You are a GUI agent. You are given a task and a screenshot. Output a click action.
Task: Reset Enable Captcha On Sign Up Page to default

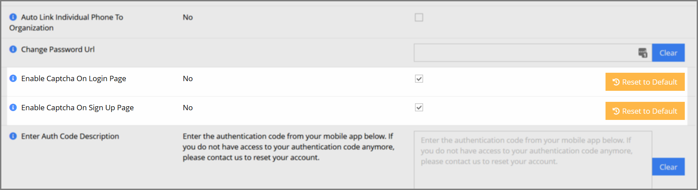point(645,111)
